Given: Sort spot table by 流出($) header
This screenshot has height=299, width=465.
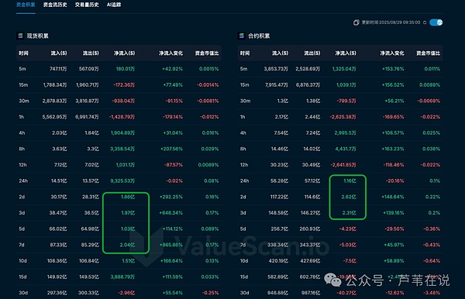Looking at the screenshot, I should pyautogui.click(x=91, y=53).
